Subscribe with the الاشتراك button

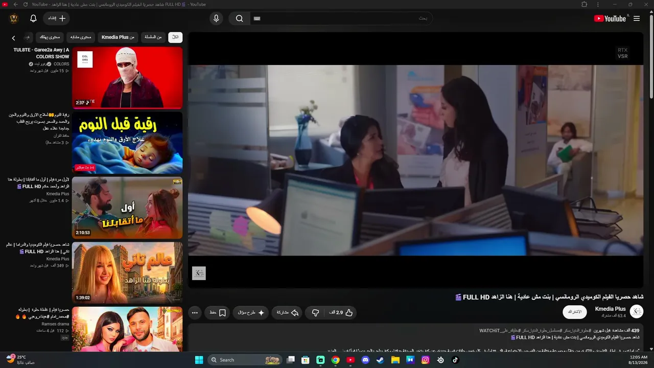point(574,312)
